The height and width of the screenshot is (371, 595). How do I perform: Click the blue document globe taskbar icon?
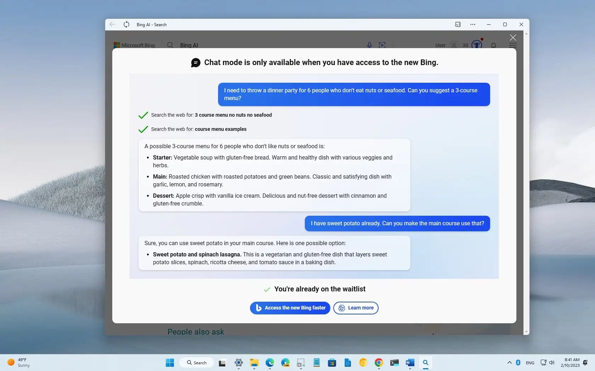point(348,363)
